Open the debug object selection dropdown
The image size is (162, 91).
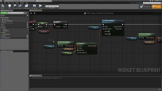point(52,6)
